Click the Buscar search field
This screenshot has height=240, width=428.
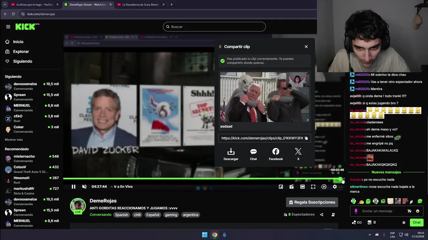pos(214,27)
